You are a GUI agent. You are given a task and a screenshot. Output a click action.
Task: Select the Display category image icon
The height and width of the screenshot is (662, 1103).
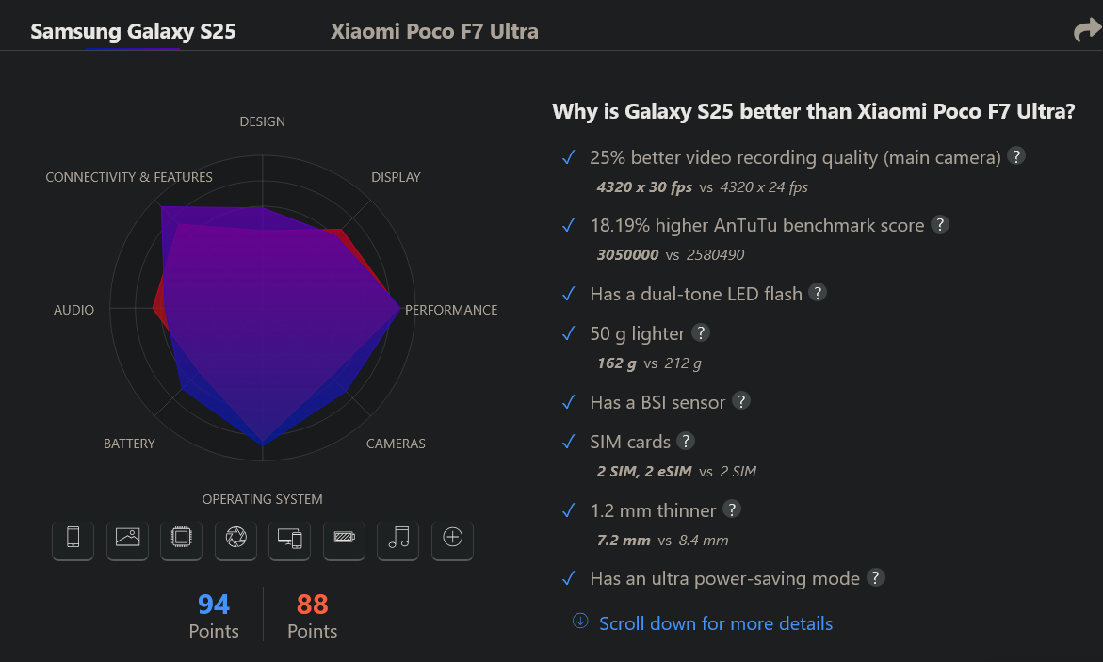[127, 539]
